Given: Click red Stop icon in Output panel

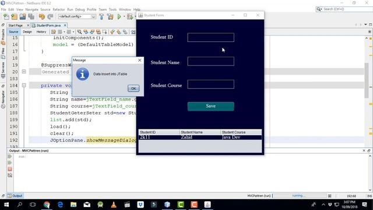Looking at the screenshot, I should click(10, 169).
